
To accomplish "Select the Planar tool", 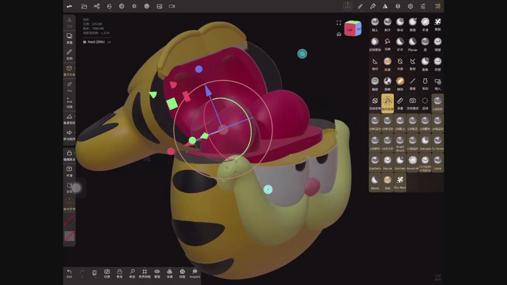I will [x=412, y=44].
